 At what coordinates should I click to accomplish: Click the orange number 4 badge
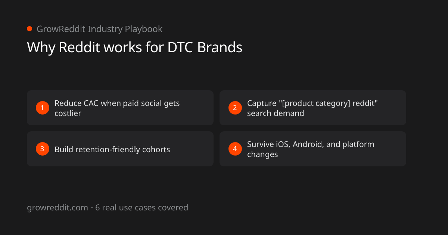click(x=235, y=149)
